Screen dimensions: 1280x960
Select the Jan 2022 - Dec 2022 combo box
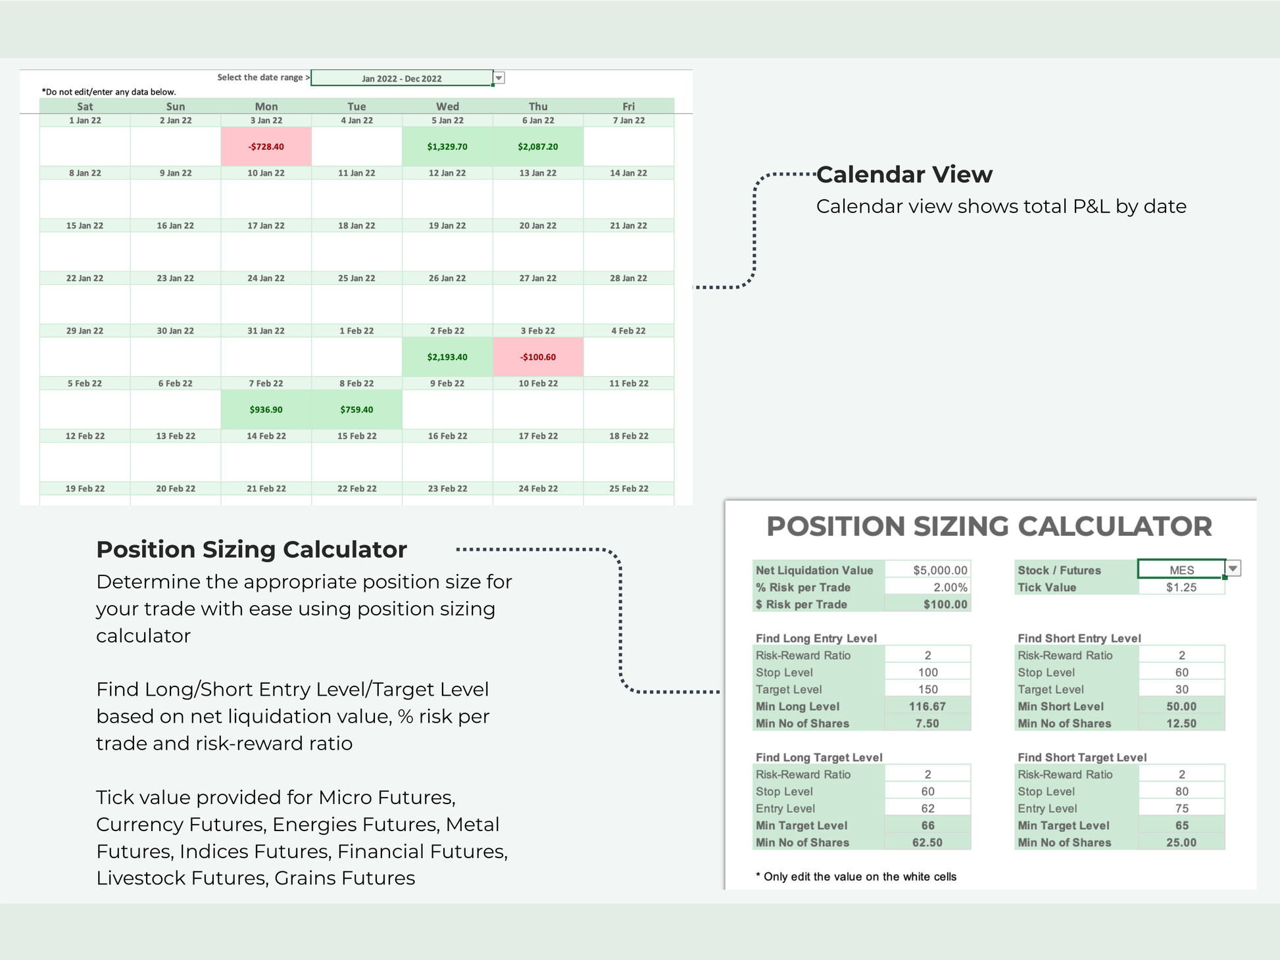click(x=402, y=78)
